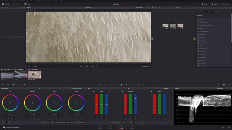Toggle the Radius channel link icon
This screenshot has height=130, width=232.
[x=94, y=91]
